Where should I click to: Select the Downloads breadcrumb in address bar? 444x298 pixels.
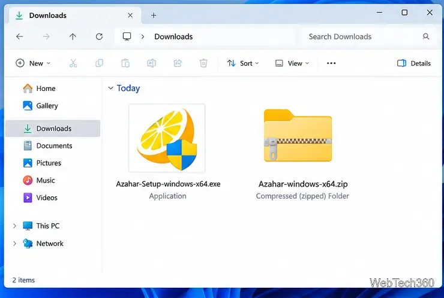[173, 37]
